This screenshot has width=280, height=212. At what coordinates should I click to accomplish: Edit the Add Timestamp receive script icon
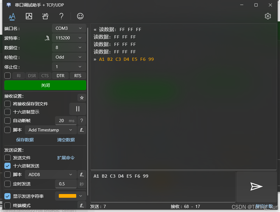click(82, 130)
